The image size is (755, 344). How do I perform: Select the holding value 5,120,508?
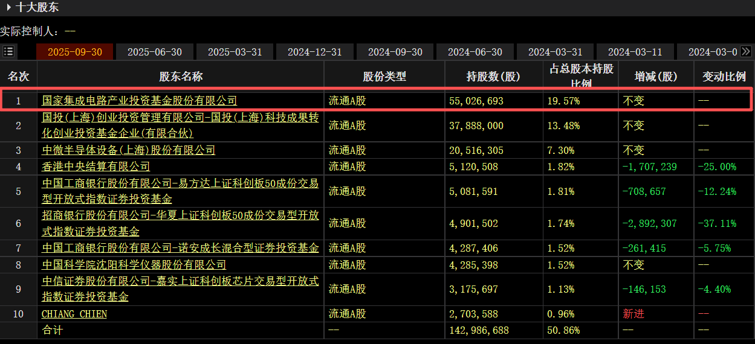point(473,167)
